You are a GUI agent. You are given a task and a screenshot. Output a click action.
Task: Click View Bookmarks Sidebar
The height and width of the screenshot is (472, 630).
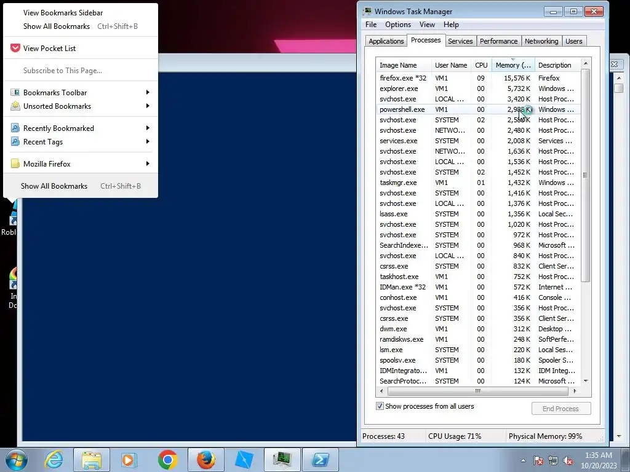coord(63,13)
